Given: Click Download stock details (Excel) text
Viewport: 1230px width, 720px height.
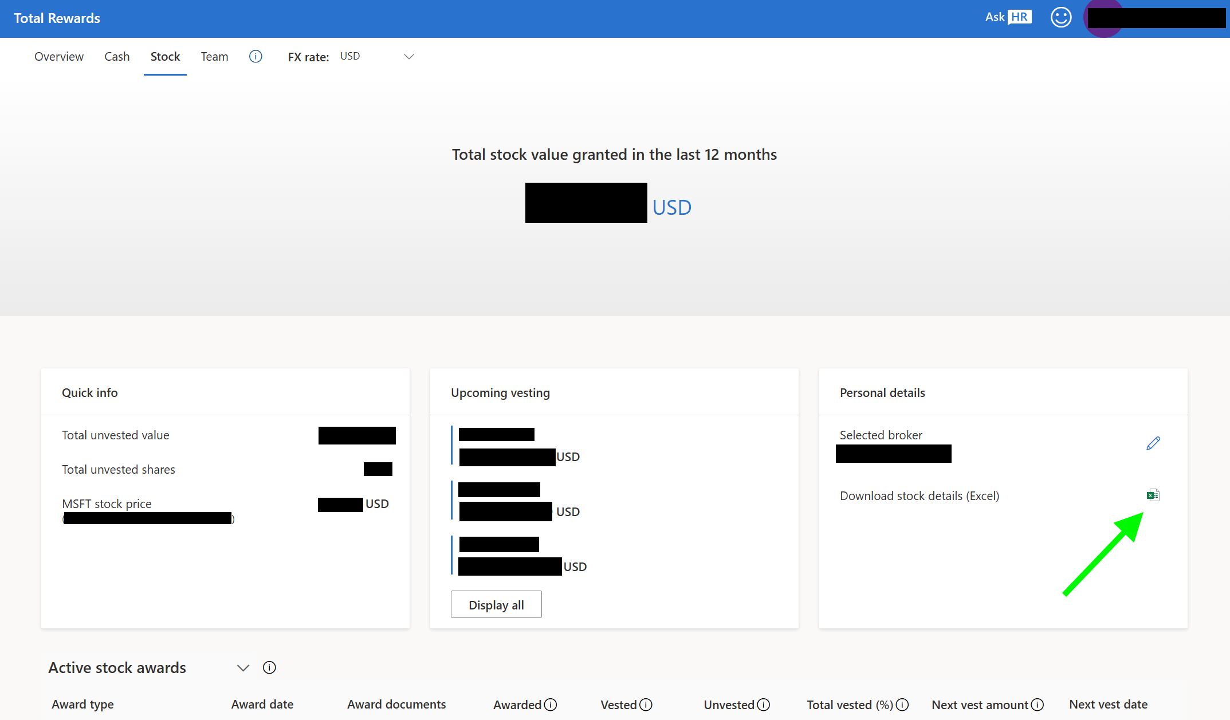Looking at the screenshot, I should (919, 496).
